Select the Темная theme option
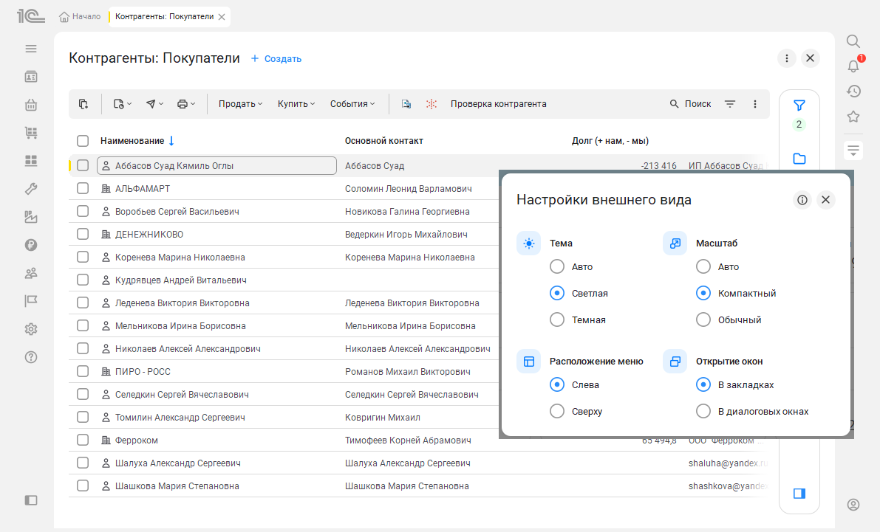Viewport: 880px width, 532px height. pos(556,319)
